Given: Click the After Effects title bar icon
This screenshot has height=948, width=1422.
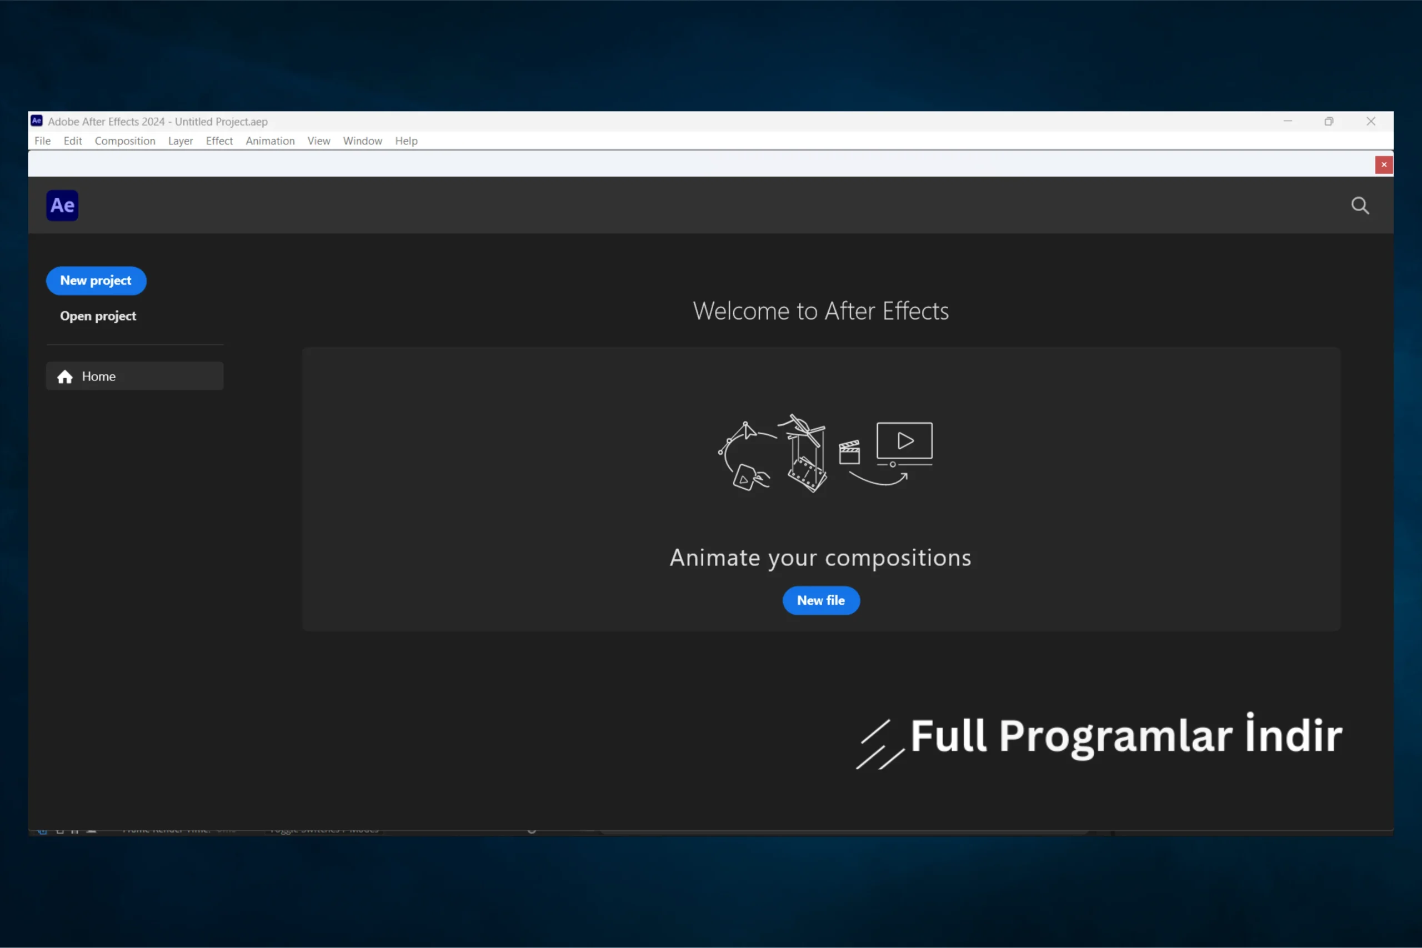Looking at the screenshot, I should 37,121.
